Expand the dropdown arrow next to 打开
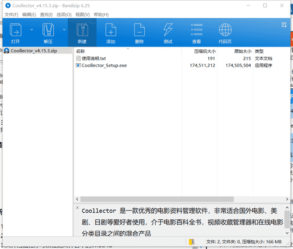Image resolution: width=293 pixels, height=249 pixels. click(x=31, y=29)
